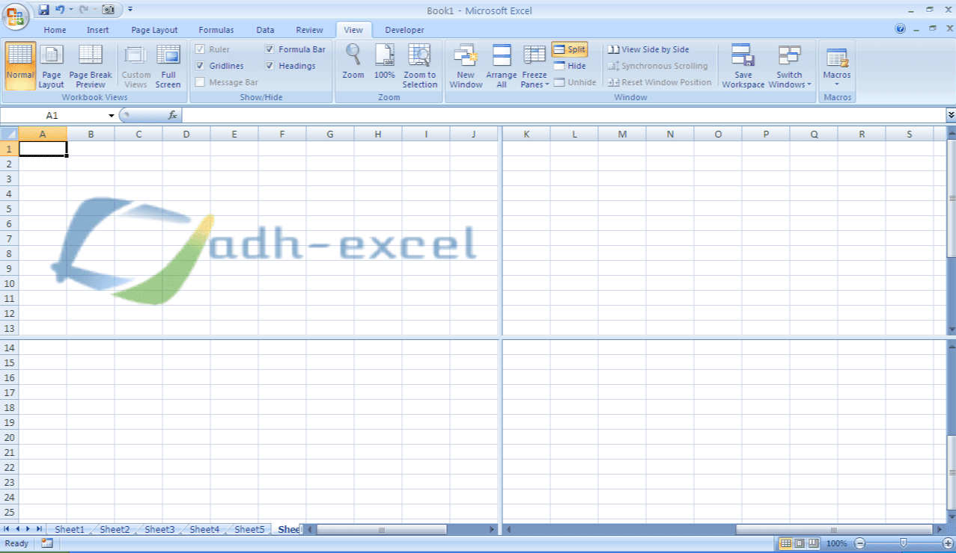Select the Sheet1 tab
956x553 pixels.
70,529
